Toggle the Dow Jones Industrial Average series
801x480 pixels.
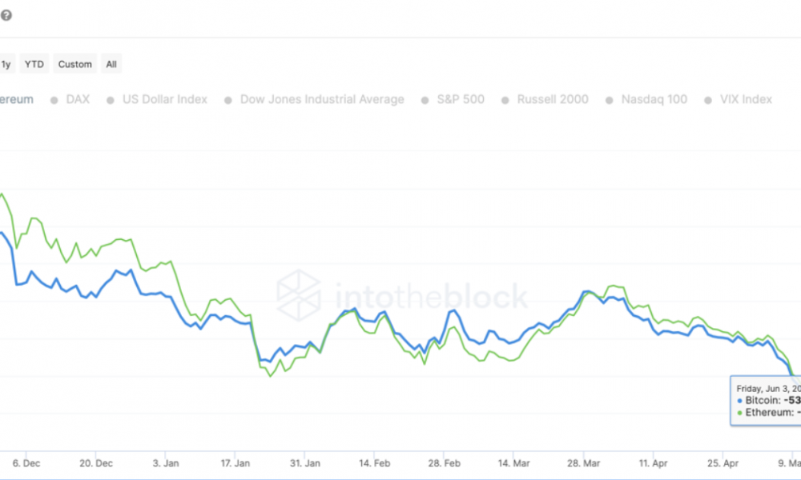314,99
